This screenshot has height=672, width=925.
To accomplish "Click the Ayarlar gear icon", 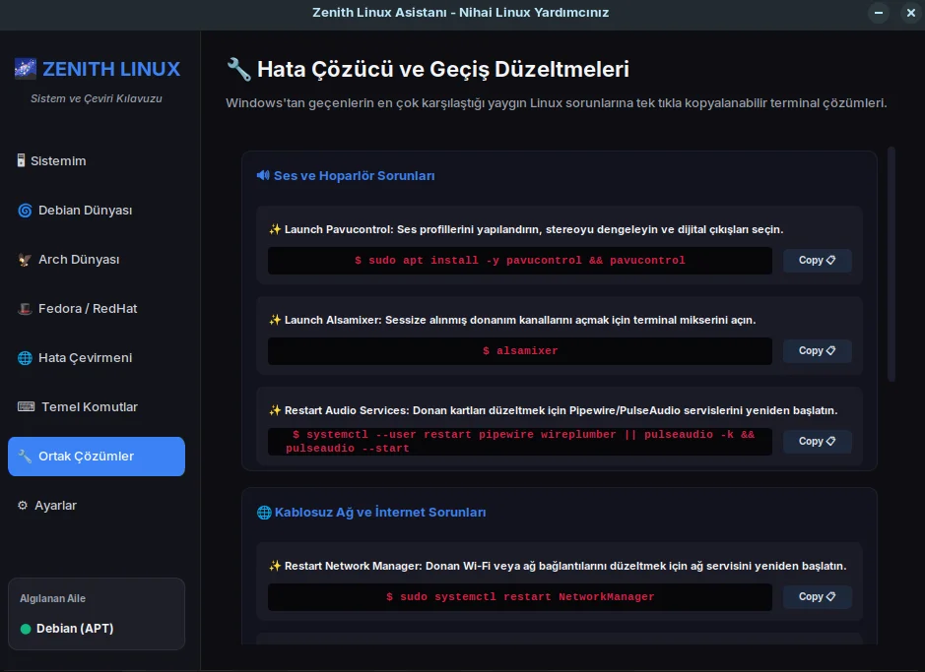I will pyautogui.click(x=23, y=506).
